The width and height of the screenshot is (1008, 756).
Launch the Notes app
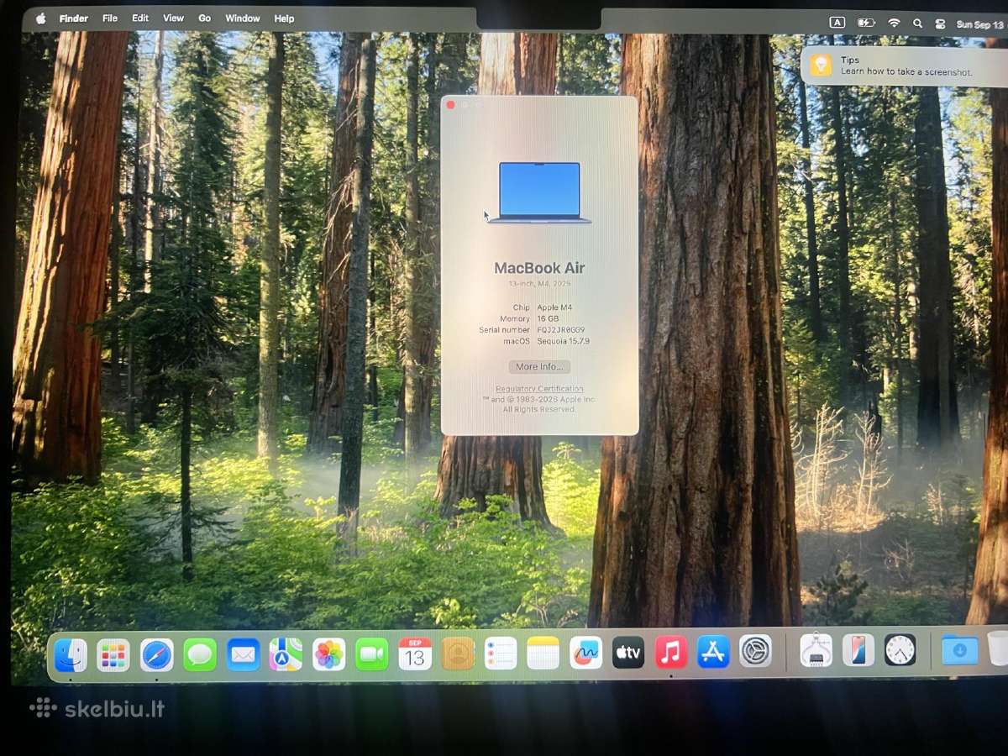point(543,653)
